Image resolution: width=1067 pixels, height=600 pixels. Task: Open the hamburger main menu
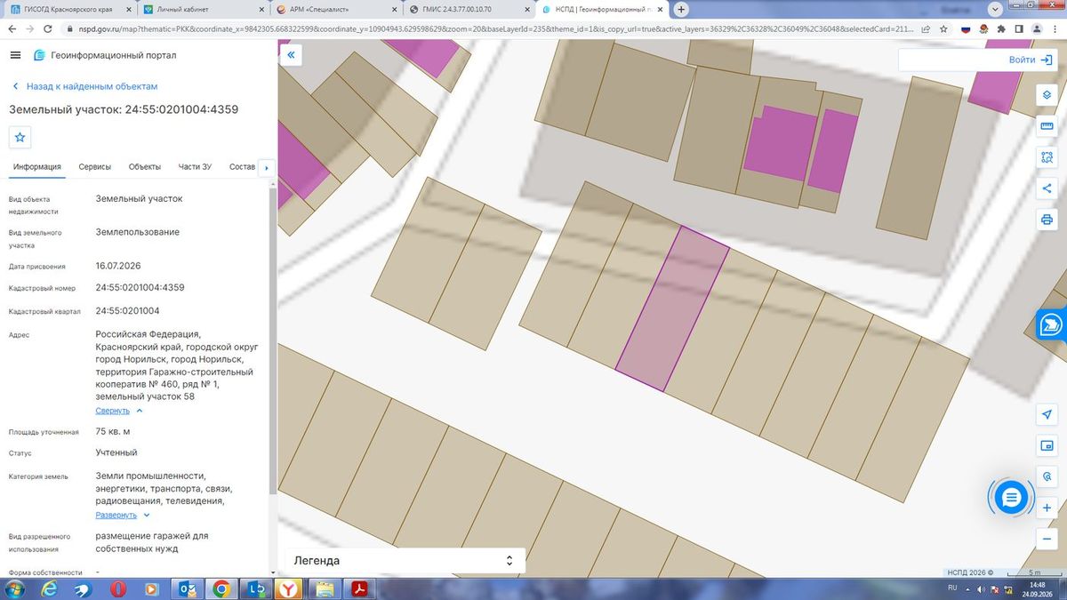coord(15,55)
